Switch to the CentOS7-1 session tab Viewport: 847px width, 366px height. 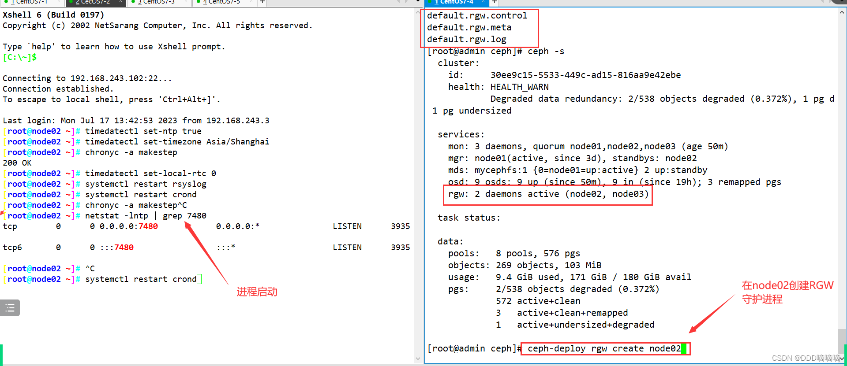(32, 2)
